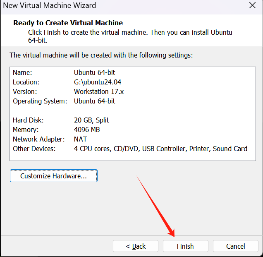
Task: Click the 'Operating System:' label
Action: point(40,101)
